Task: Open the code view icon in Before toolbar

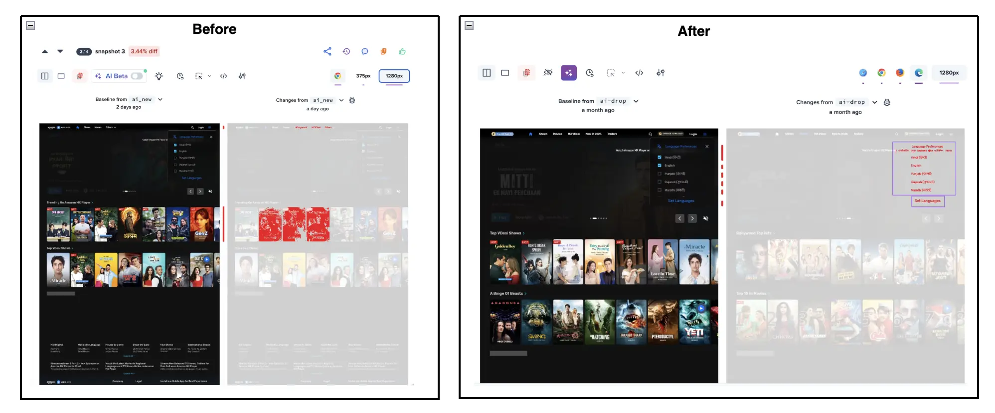Action: (x=224, y=76)
